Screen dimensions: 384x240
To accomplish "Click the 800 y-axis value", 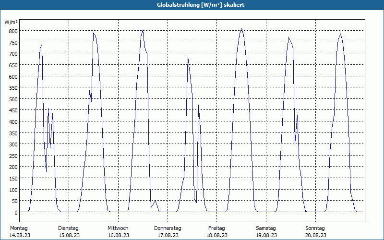I will click(x=13, y=31).
